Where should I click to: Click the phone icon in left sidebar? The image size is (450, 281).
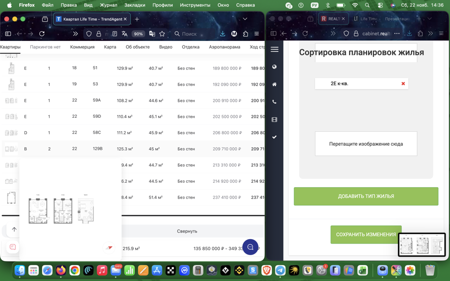(x=274, y=102)
